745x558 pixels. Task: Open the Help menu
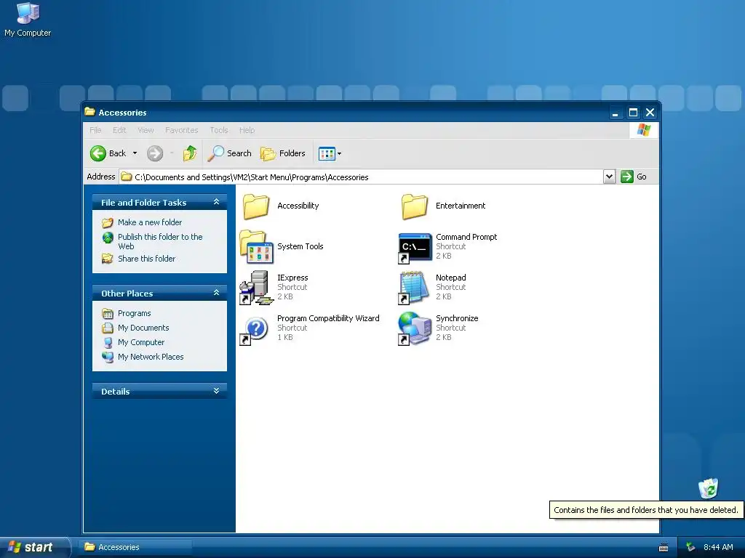(x=247, y=130)
